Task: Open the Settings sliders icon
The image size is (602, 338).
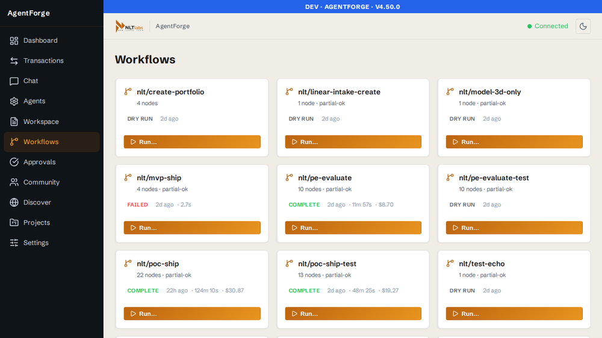Action: pos(14,243)
